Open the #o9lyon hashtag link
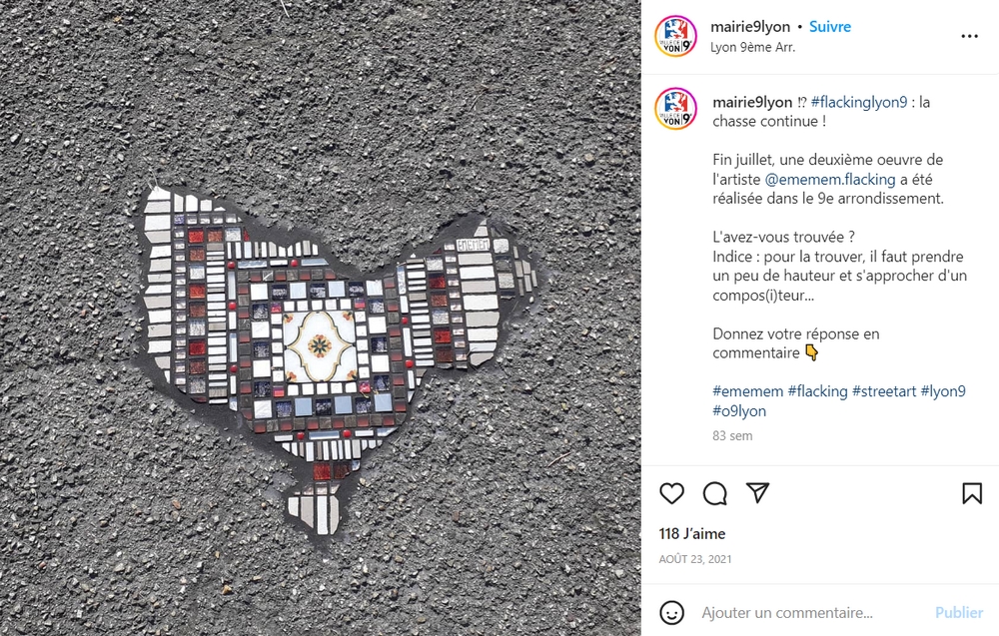The height and width of the screenshot is (636, 999). tap(739, 410)
